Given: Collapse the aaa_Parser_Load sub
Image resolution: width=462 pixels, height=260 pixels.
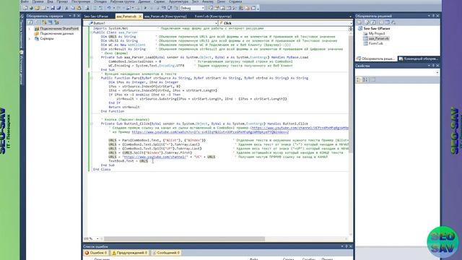Looking at the screenshot, I should click(92, 57).
